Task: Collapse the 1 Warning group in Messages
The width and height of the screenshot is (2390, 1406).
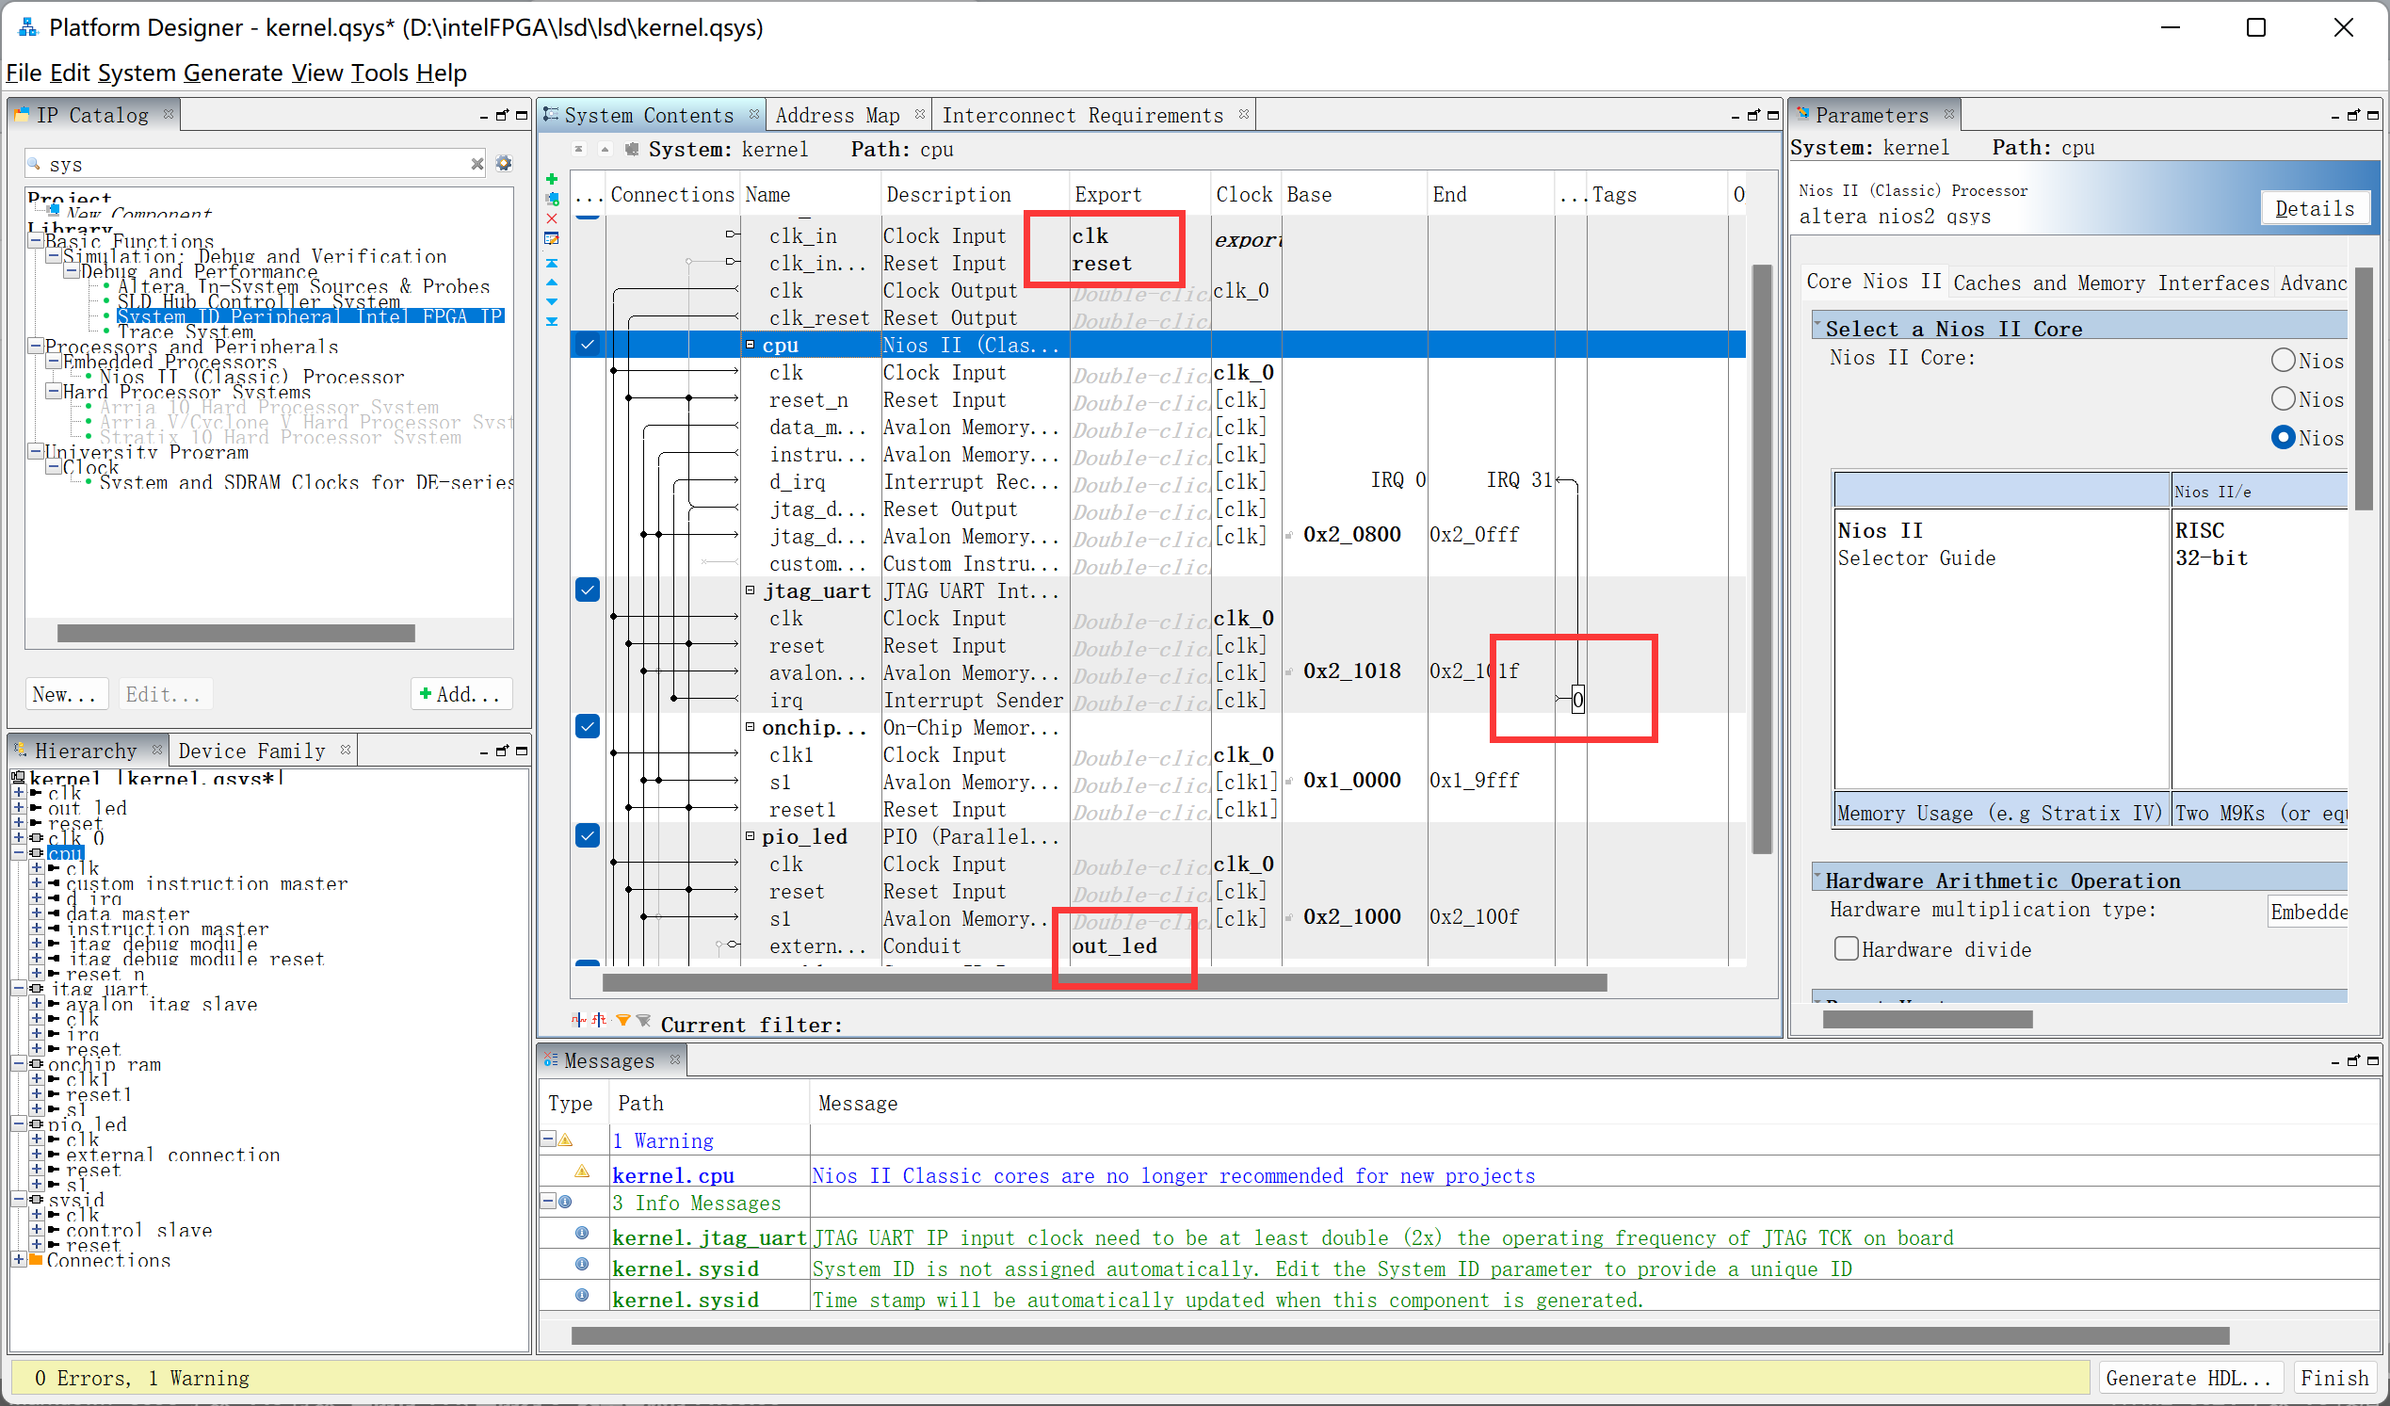Action: tap(548, 1139)
